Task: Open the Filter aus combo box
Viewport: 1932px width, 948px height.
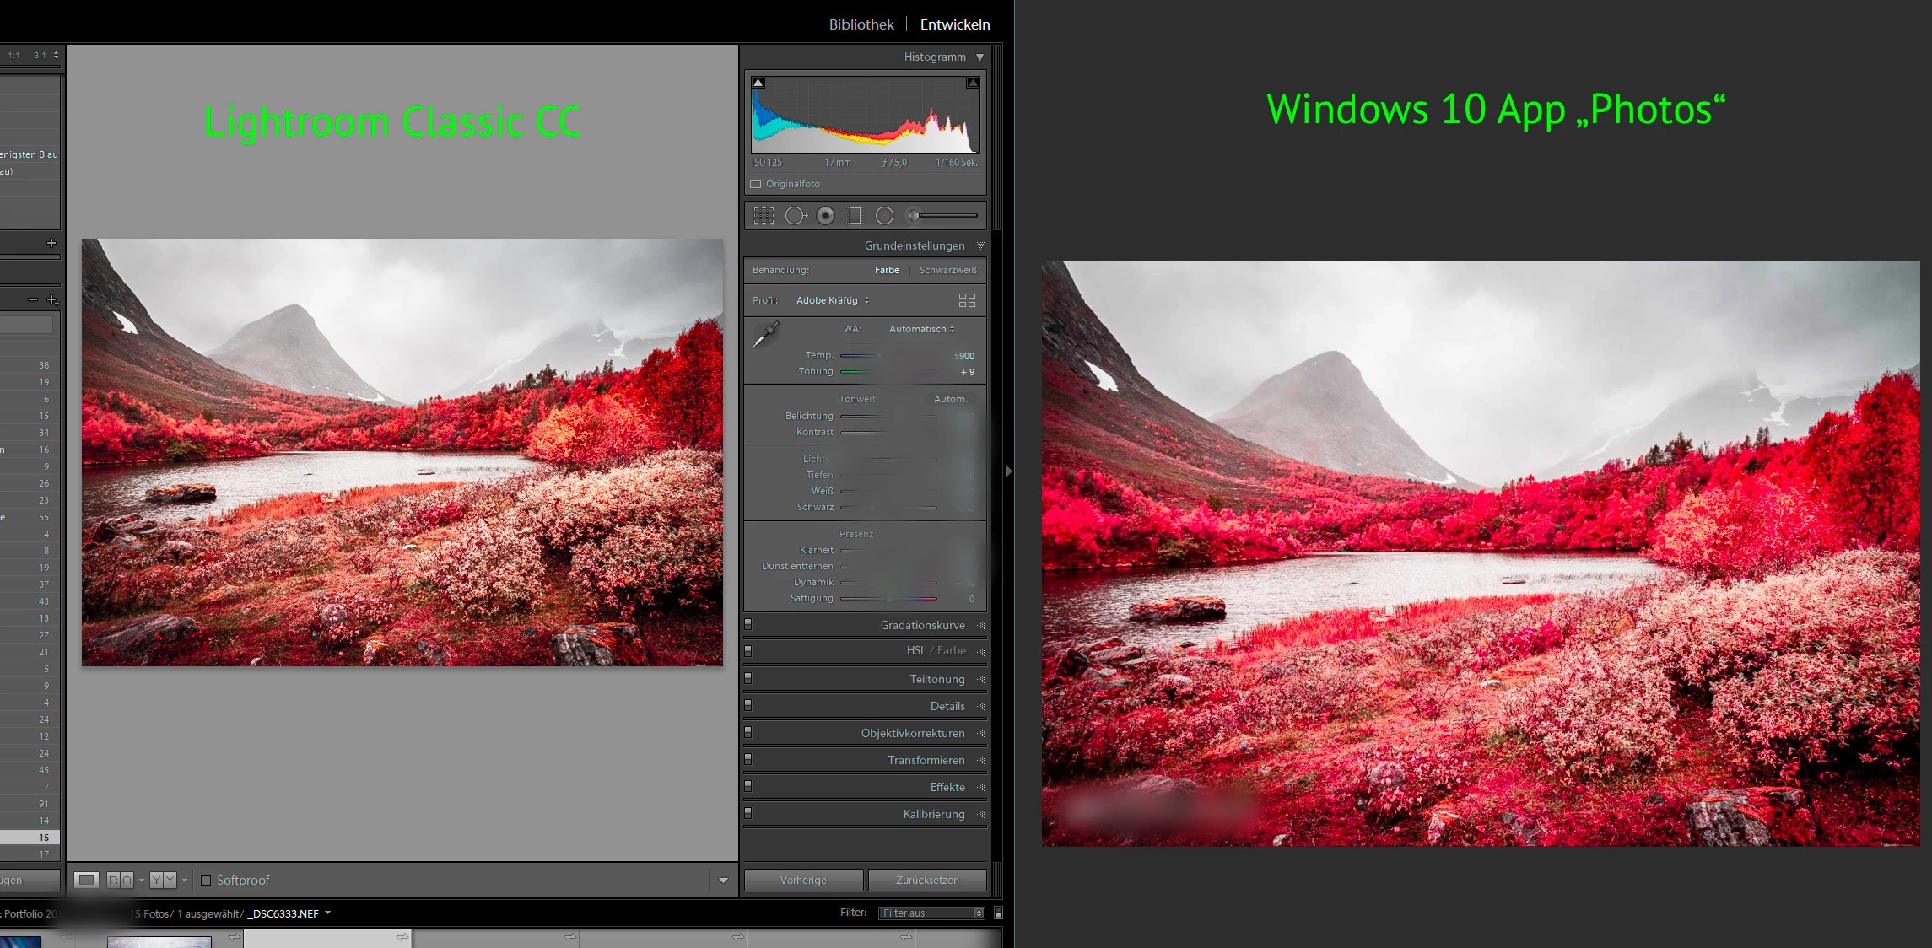Action: tap(931, 913)
